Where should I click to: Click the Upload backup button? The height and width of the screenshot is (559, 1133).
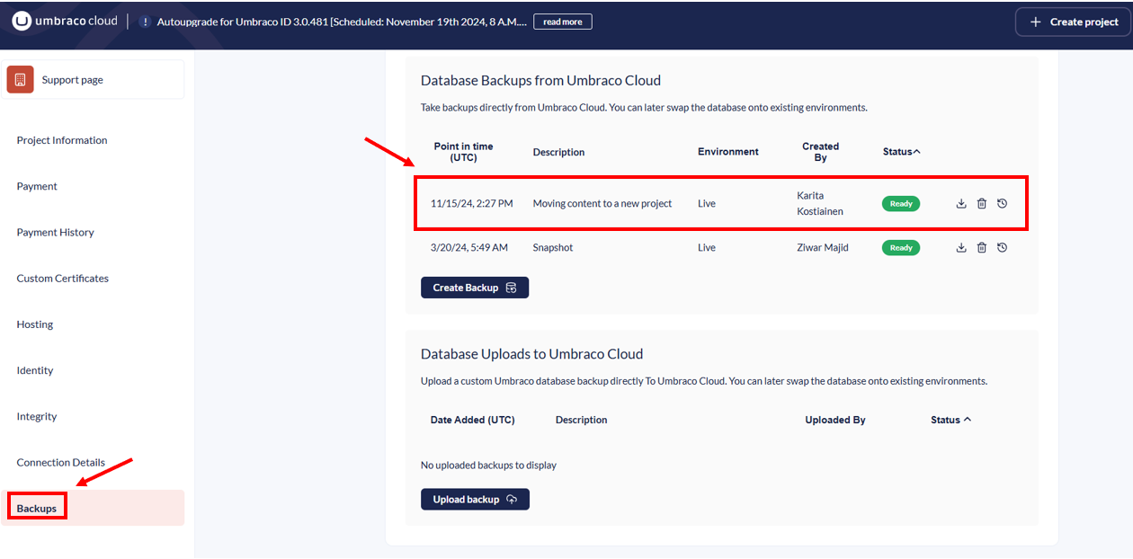coord(475,500)
